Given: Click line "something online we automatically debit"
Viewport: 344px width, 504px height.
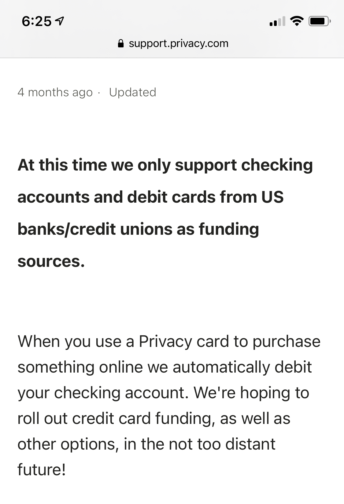Looking at the screenshot, I should point(165,367).
